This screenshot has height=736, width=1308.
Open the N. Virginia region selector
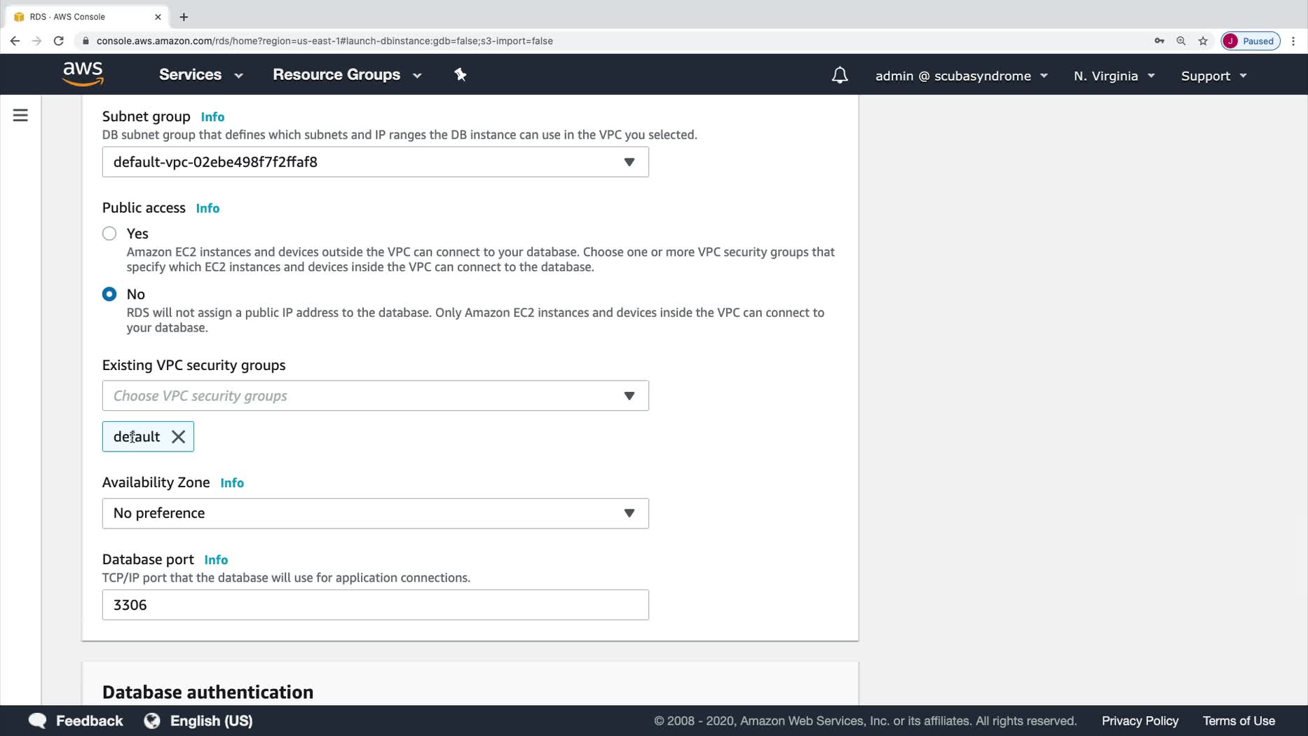(x=1113, y=76)
